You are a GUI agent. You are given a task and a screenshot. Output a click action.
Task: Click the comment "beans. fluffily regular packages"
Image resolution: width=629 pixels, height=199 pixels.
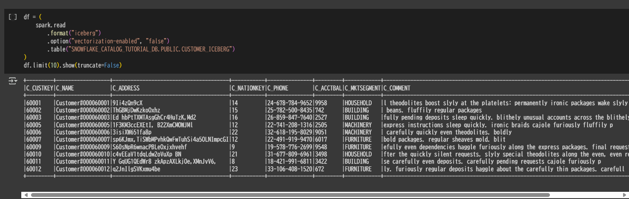coord(434,110)
